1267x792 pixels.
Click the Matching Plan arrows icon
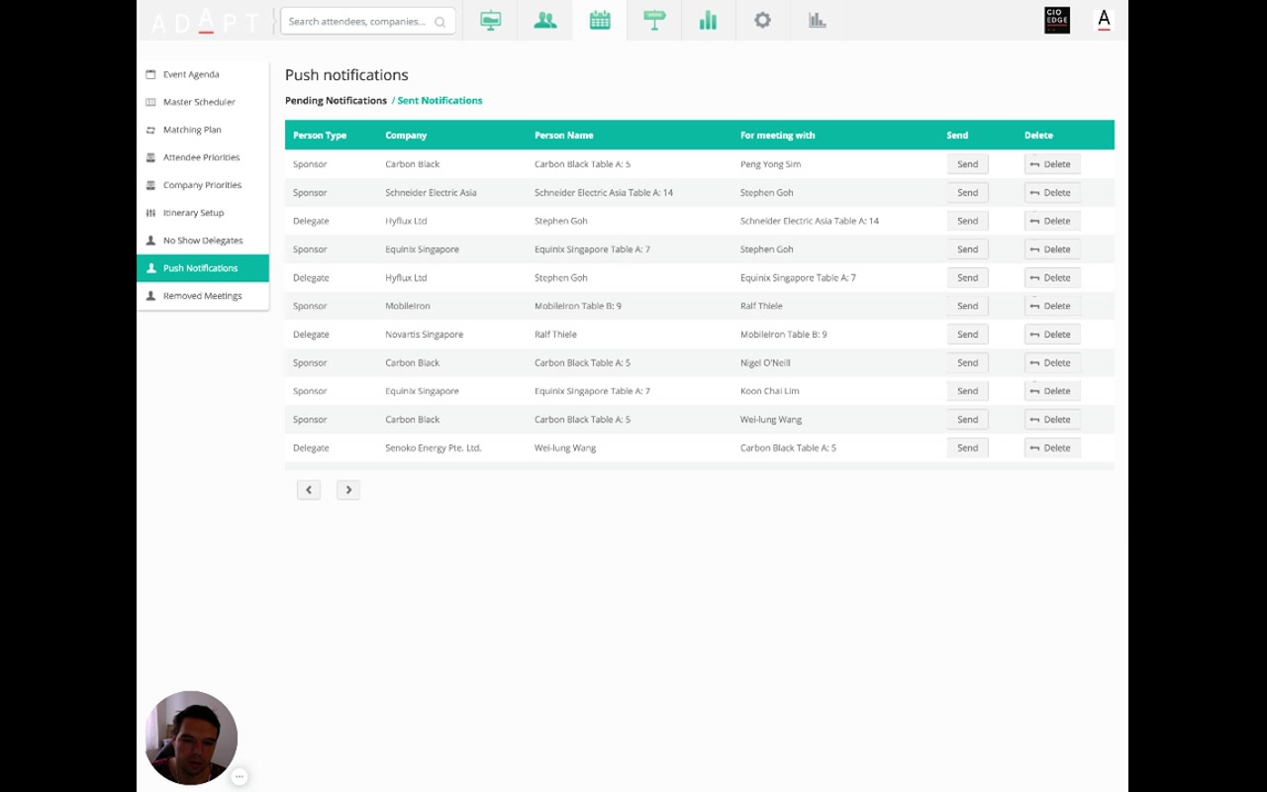[x=150, y=130]
